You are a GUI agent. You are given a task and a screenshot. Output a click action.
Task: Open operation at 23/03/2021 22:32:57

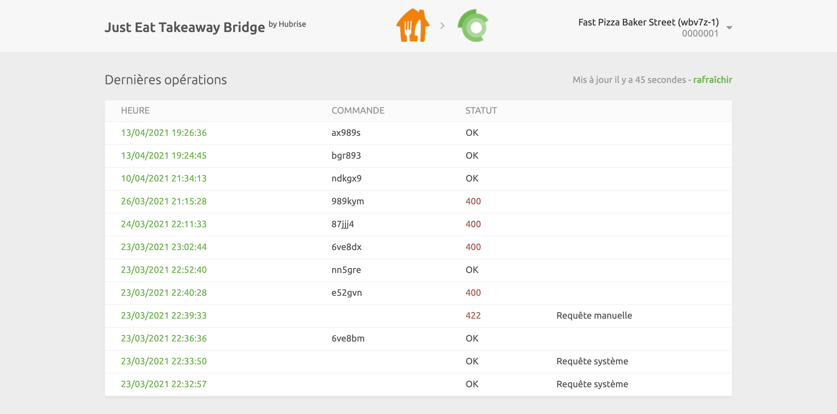164,384
